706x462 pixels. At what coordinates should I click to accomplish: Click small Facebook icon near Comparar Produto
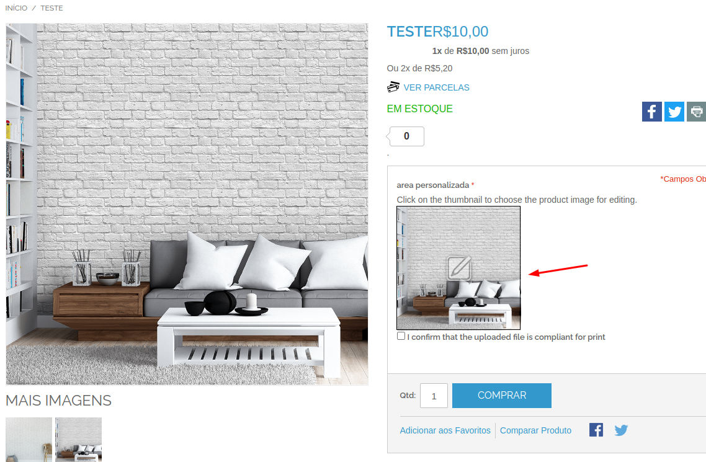click(x=596, y=430)
